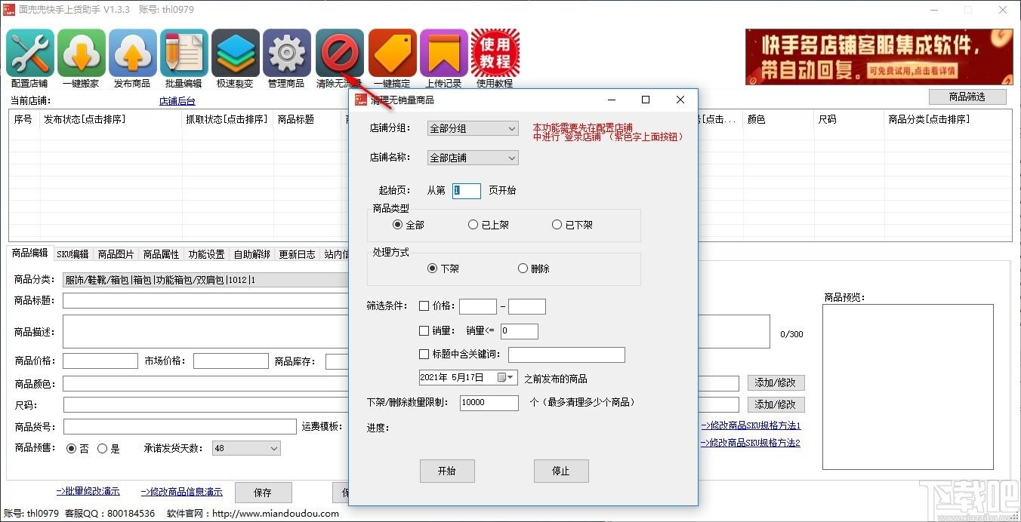Launch the 极速裂变 layers icon
This screenshot has width=1021, height=522.
pos(236,54)
